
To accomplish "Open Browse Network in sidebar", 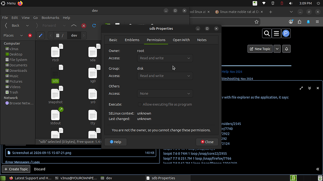I will (19, 103).
